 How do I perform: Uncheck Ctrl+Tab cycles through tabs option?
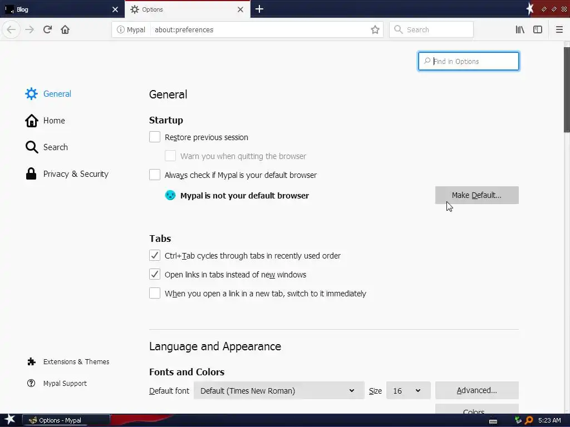[x=155, y=255]
